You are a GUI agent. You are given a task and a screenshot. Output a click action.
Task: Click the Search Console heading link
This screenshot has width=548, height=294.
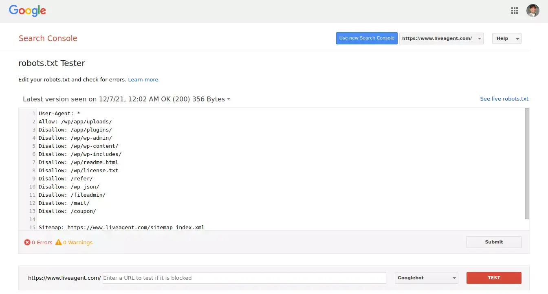(48, 38)
